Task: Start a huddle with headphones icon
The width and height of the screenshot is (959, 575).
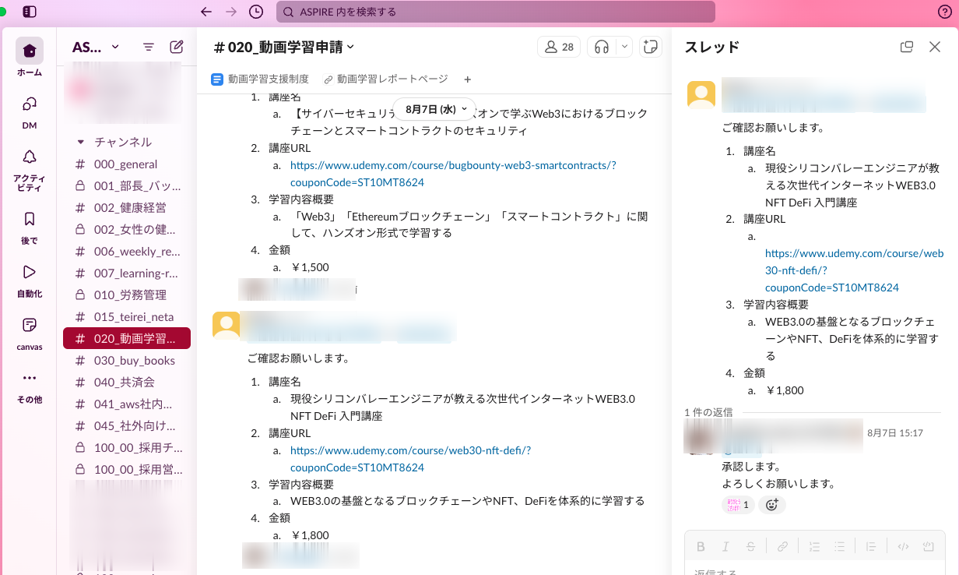Action: (x=601, y=47)
